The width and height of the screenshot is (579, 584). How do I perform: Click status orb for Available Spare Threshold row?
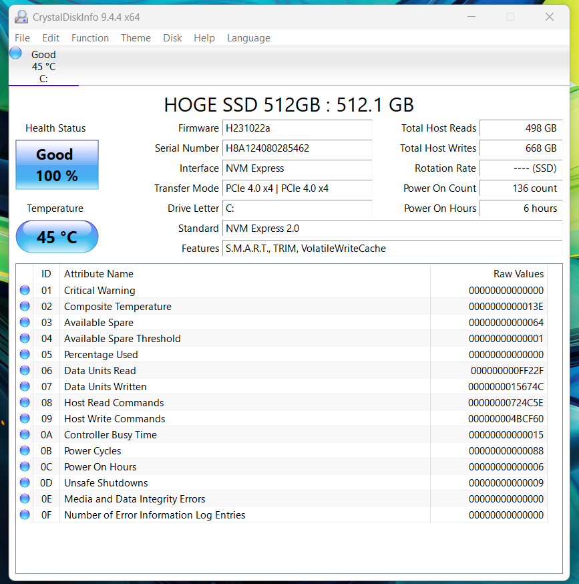[25, 338]
